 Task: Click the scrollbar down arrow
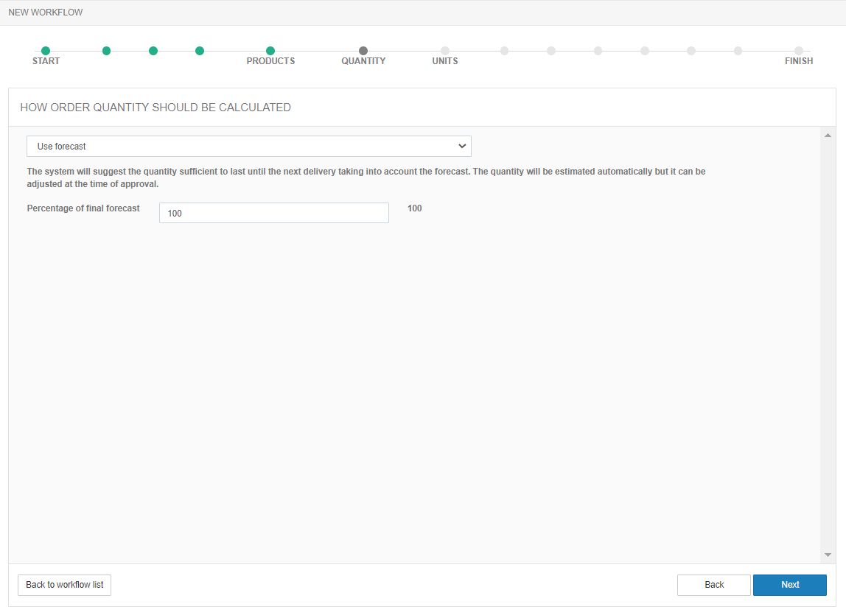(827, 555)
